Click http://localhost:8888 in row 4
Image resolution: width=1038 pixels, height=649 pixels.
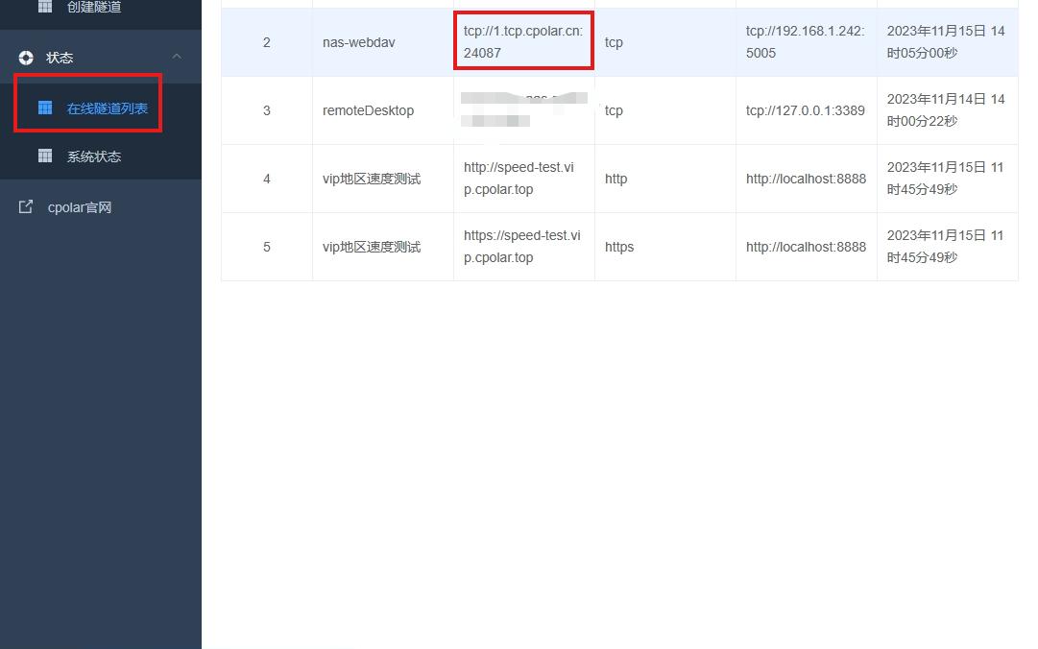tap(806, 179)
